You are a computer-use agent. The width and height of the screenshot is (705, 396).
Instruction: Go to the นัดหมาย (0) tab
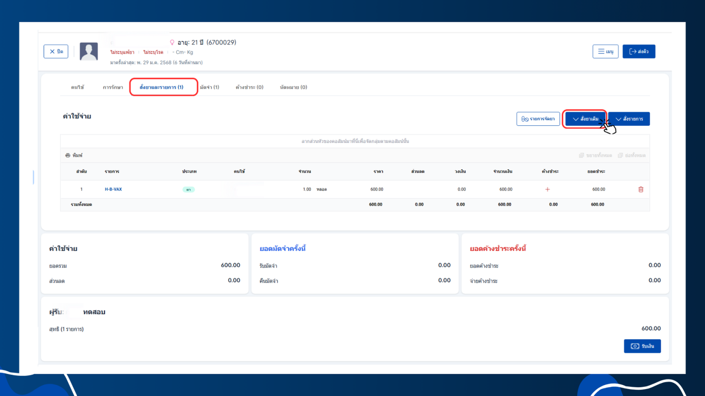pyautogui.click(x=294, y=87)
